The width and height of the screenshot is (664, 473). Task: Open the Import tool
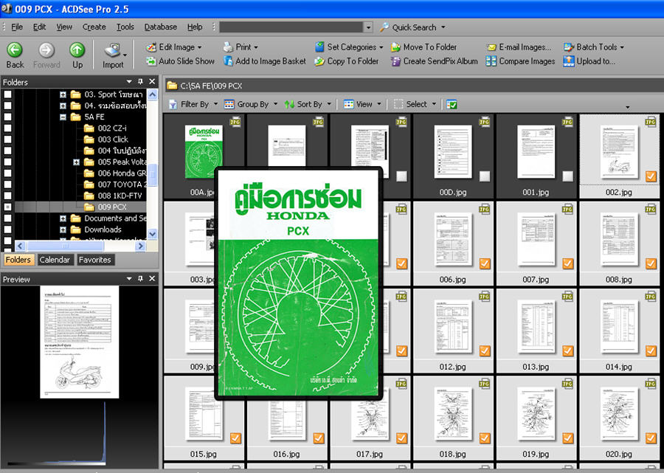[112, 52]
